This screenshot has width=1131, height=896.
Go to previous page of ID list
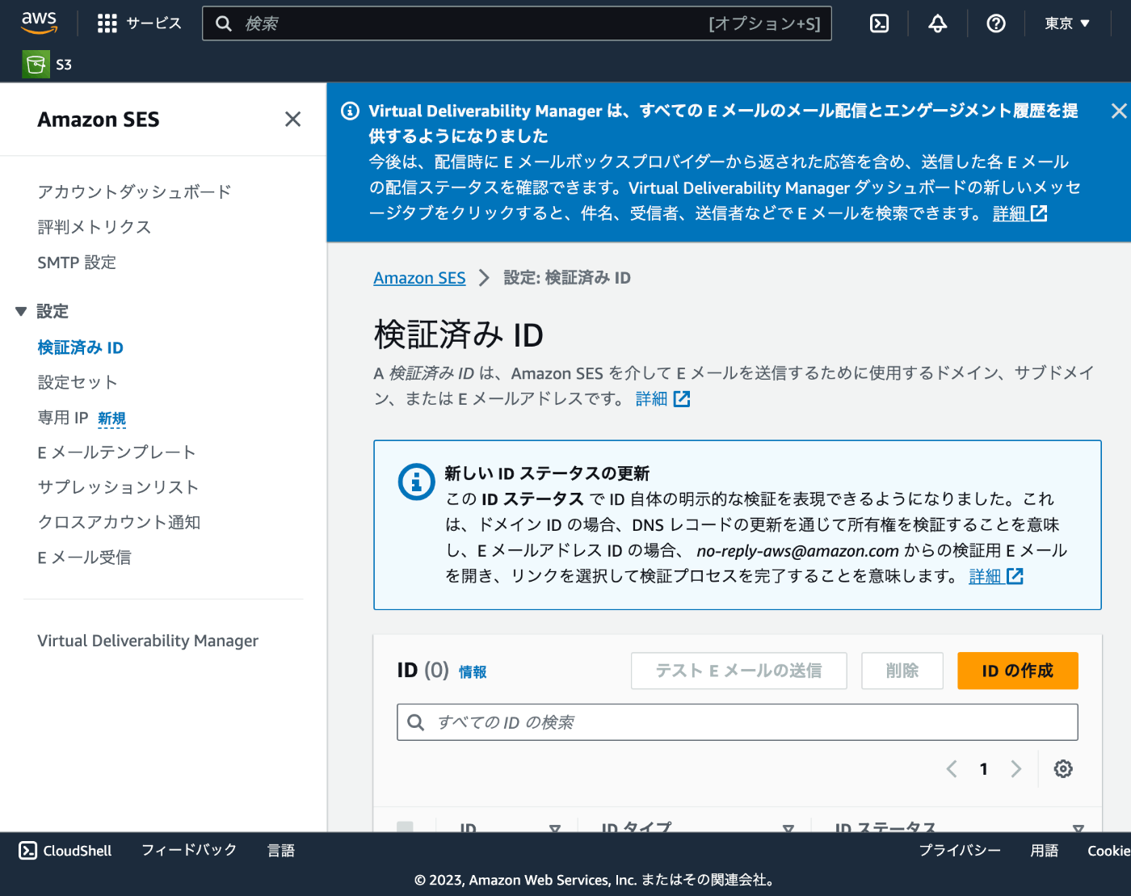pyautogui.click(x=952, y=768)
